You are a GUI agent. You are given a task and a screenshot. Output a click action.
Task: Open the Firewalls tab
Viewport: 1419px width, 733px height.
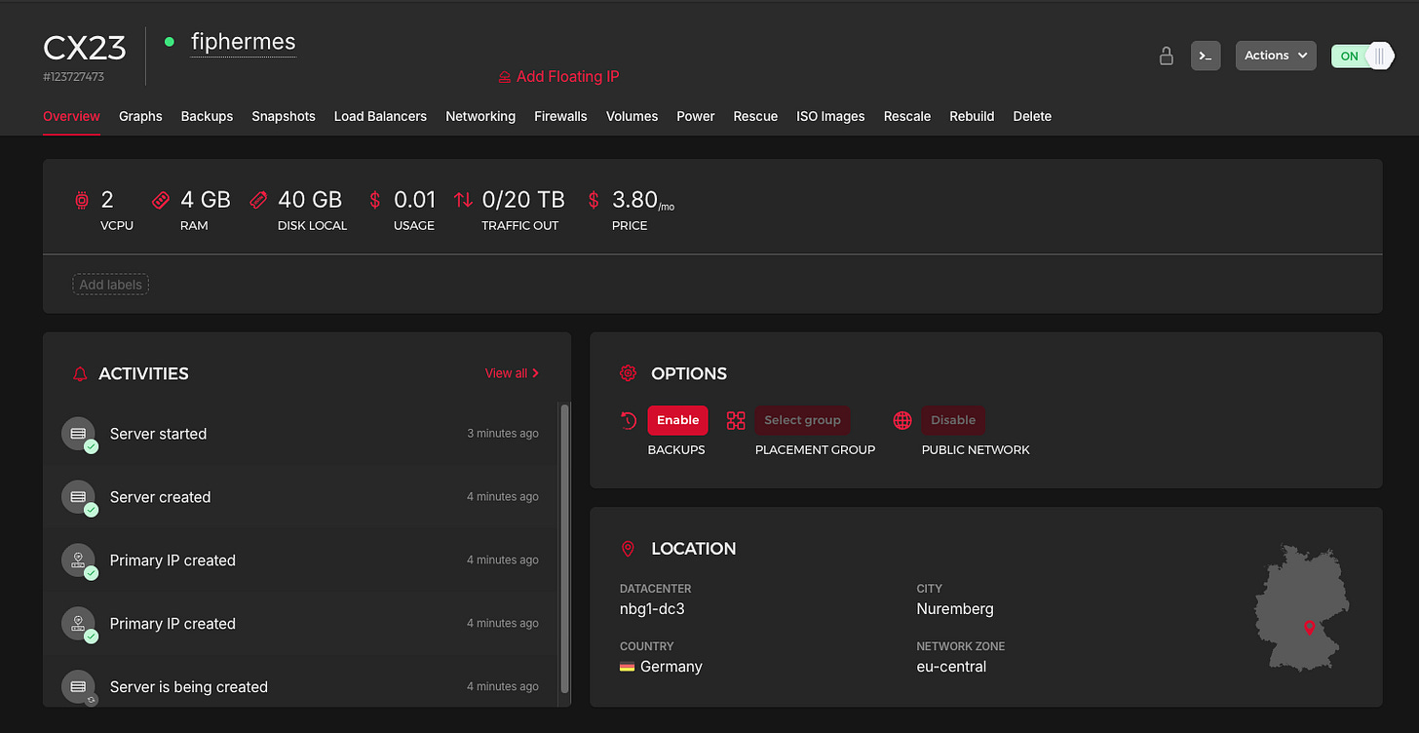click(x=560, y=116)
